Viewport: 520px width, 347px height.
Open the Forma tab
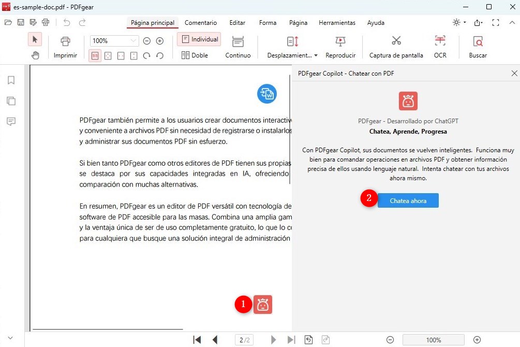[268, 23]
